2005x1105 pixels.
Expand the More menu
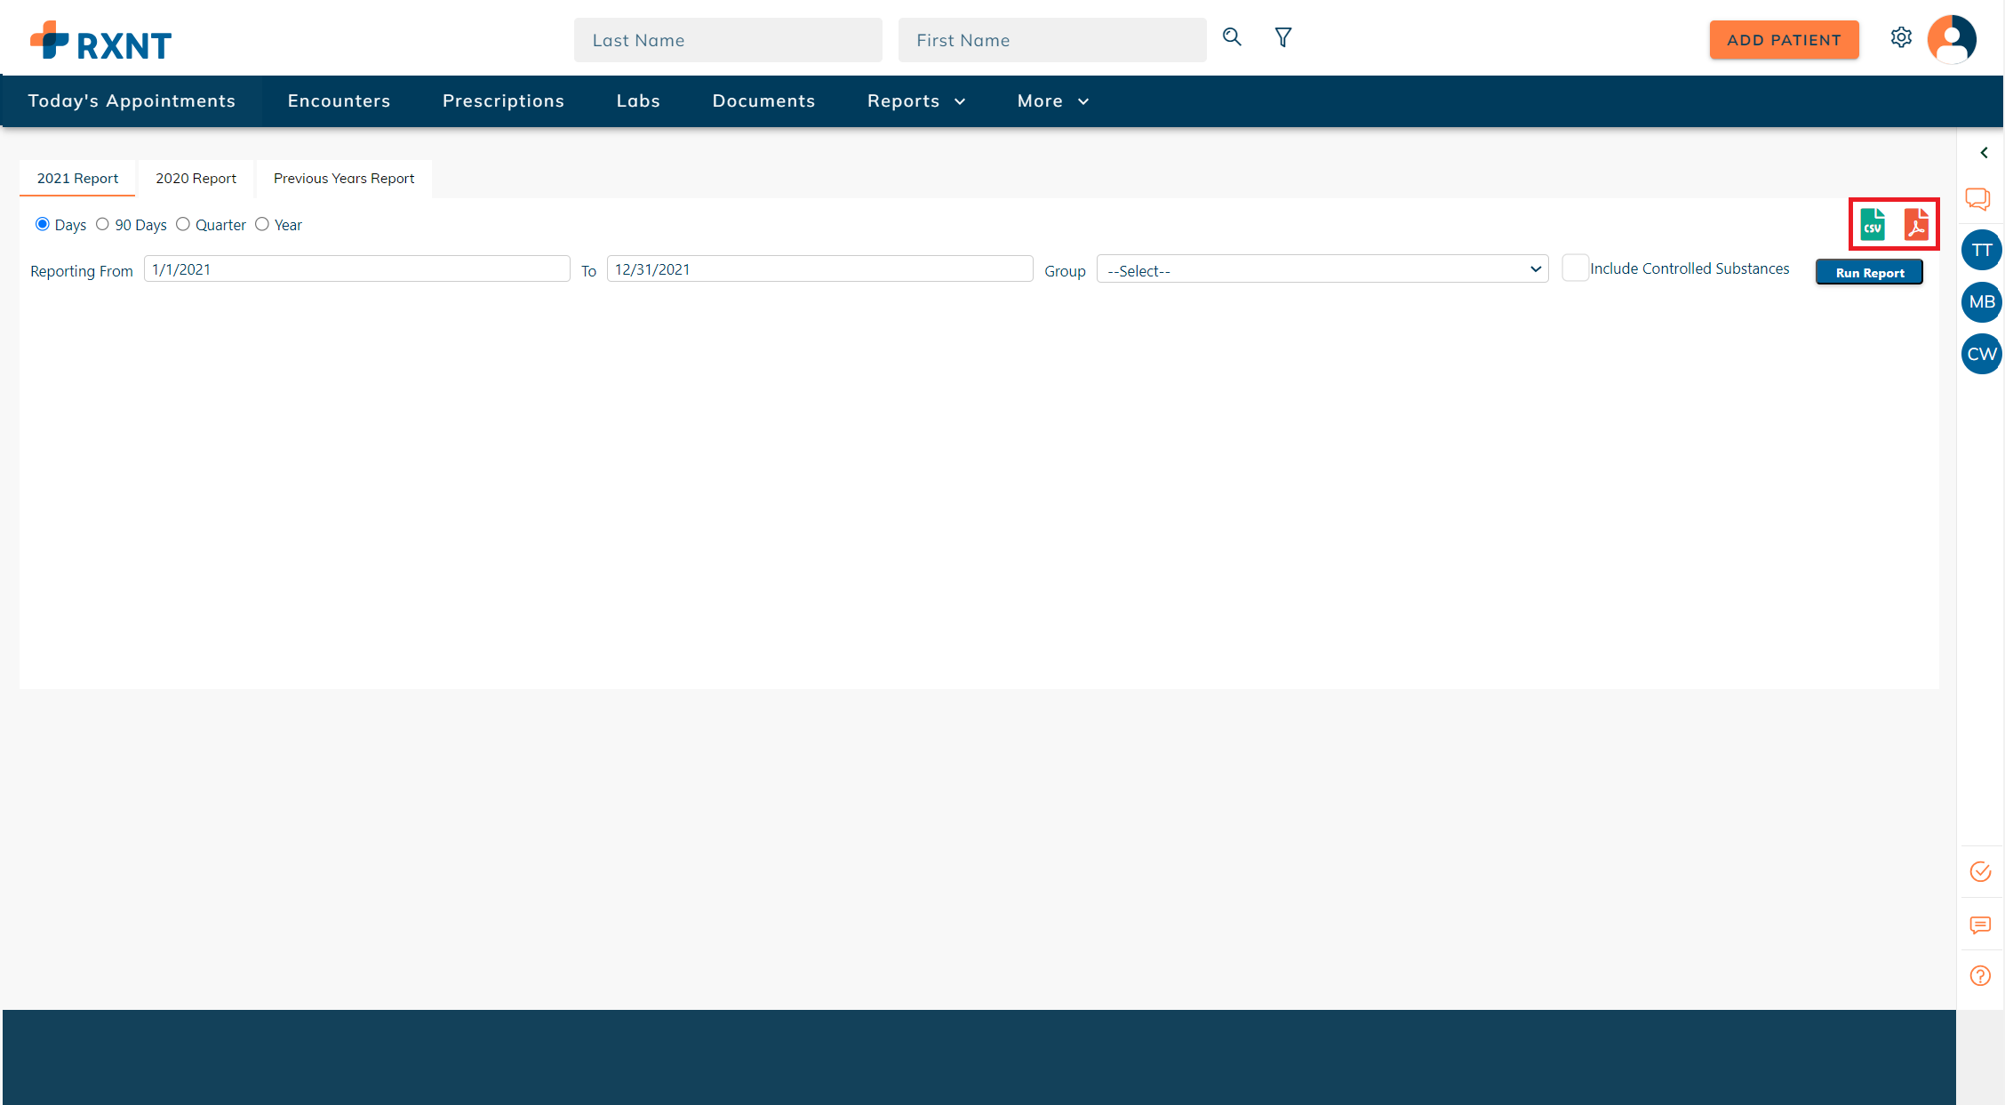[x=1053, y=101]
